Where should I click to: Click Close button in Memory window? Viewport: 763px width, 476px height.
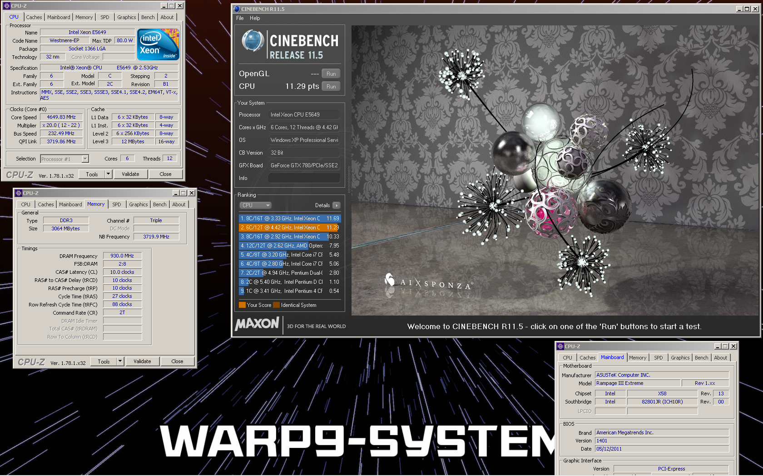(178, 361)
